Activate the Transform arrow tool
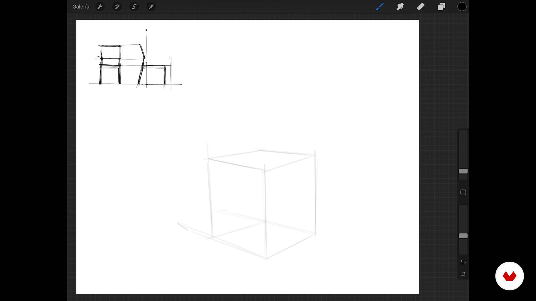The image size is (536, 301). click(x=151, y=7)
